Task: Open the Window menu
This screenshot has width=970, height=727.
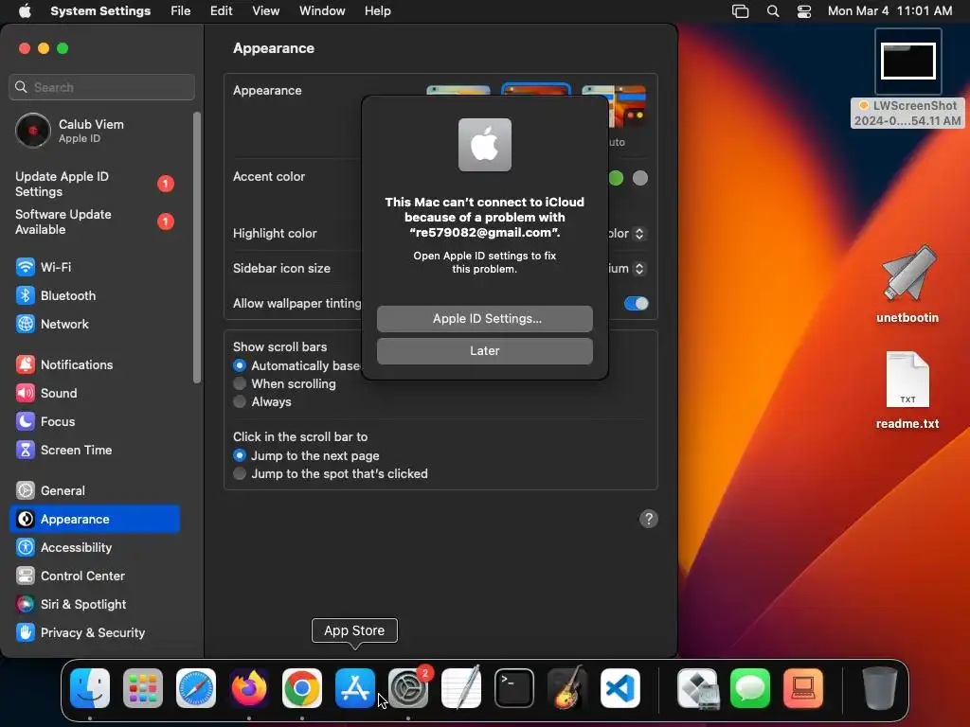Action: coord(322,11)
